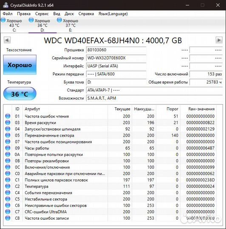
Task: Click raw value 0000000064B7
Action: click(x=201, y=148)
